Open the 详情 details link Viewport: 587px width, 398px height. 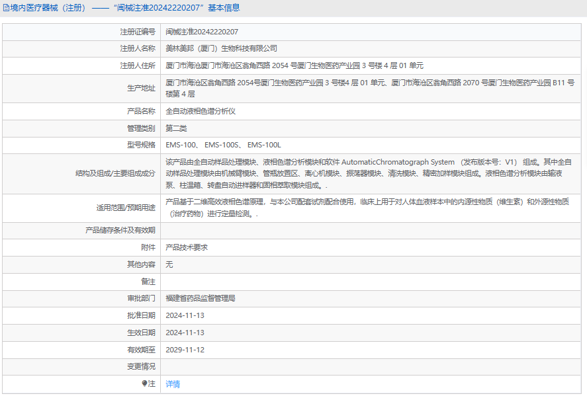[x=173, y=383]
